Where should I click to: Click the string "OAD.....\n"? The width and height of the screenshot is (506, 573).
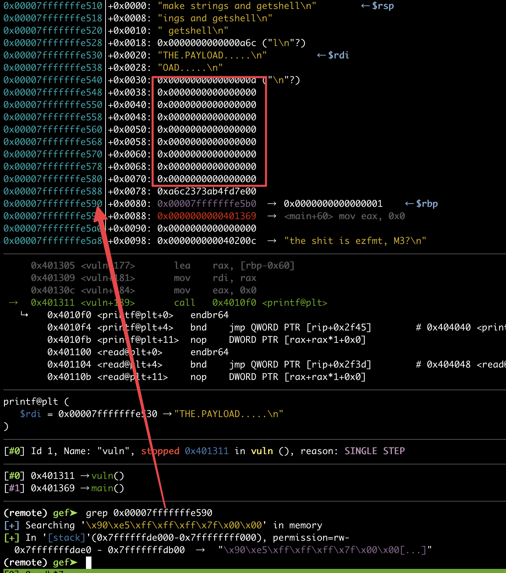point(190,68)
